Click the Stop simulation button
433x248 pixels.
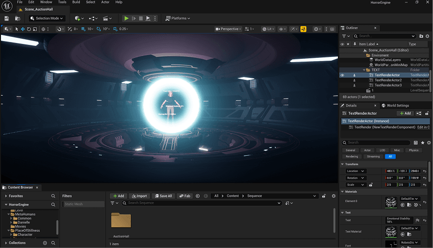pos(141,18)
